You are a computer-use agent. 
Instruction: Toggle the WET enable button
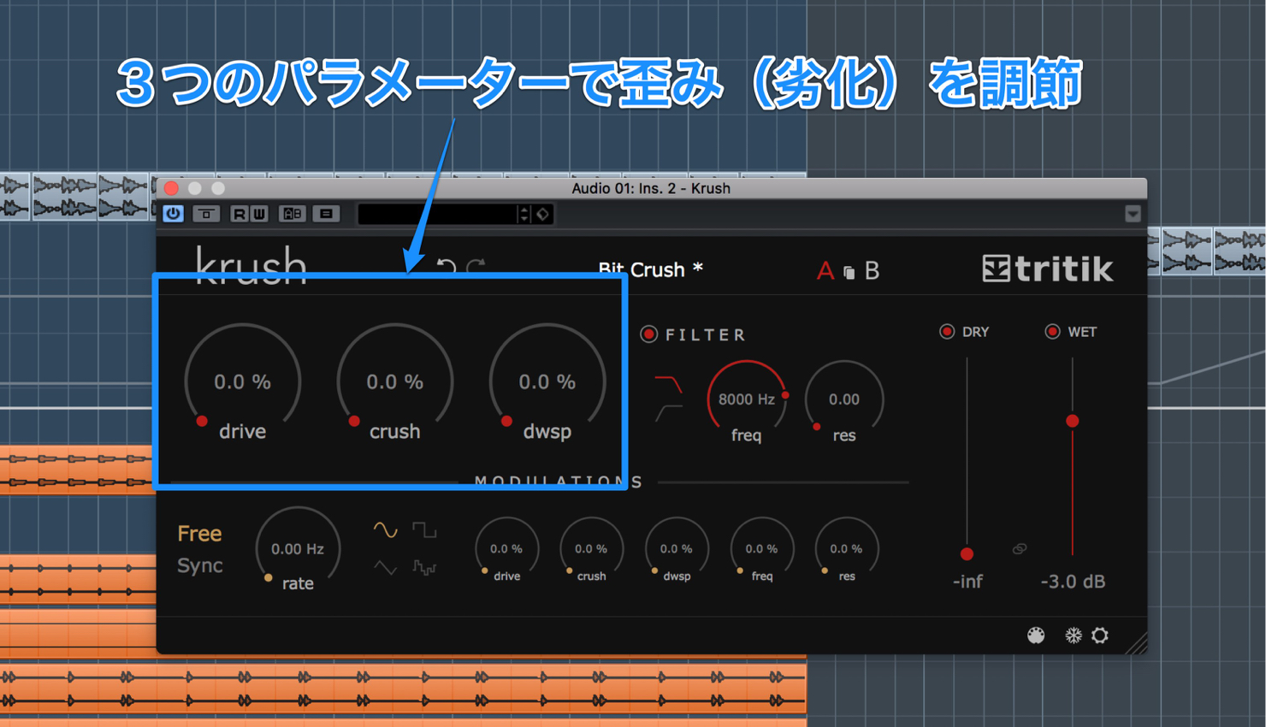tap(1052, 332)
